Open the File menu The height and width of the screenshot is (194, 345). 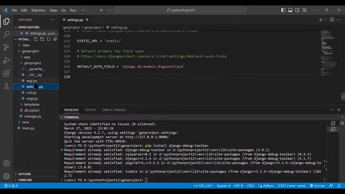14,10
